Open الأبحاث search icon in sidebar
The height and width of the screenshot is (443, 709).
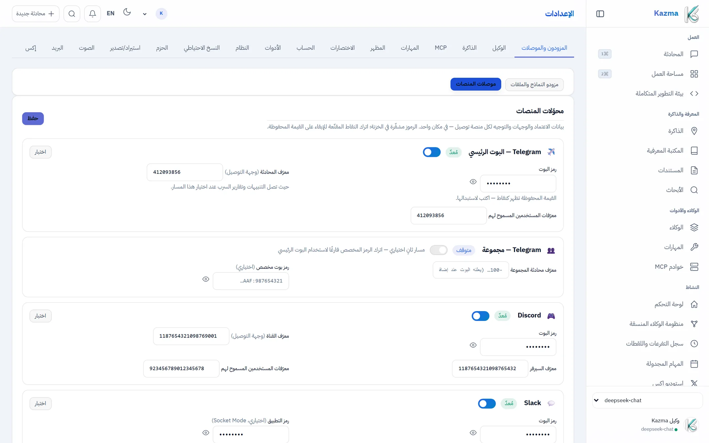[694, 190]
